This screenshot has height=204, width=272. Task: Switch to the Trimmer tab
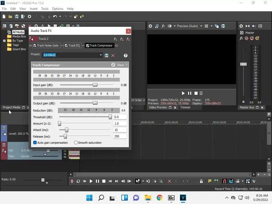click(185, 107)
